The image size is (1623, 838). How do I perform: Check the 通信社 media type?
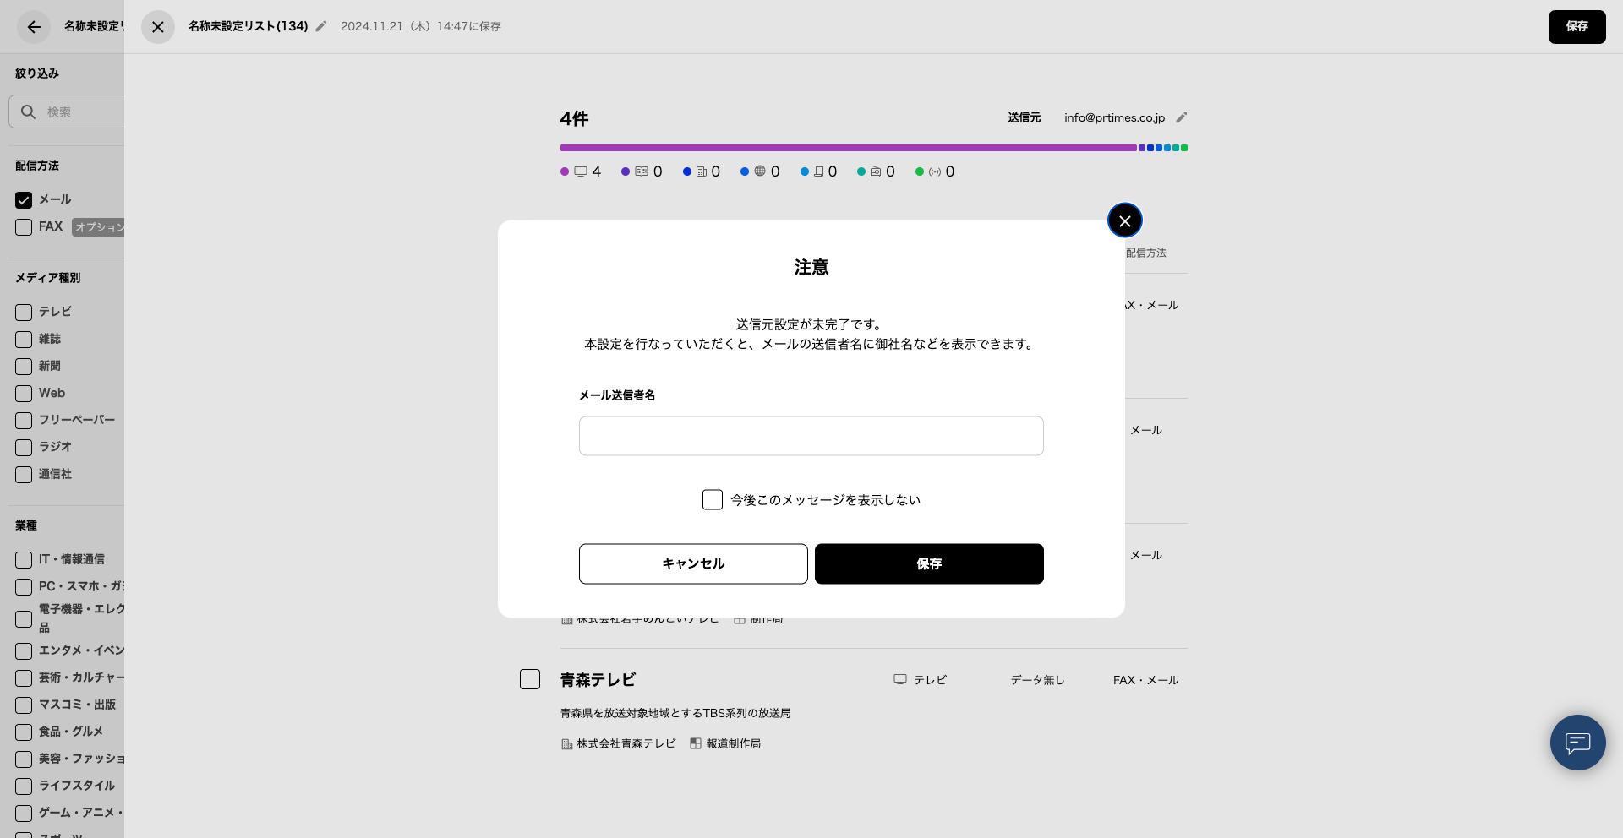click(x=24, y=475)
